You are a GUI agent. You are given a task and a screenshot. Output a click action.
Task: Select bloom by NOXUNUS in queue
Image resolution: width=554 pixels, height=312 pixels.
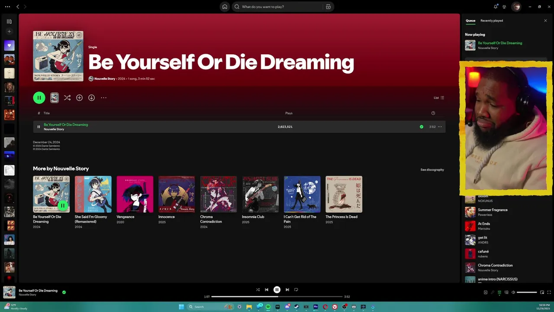pyautogui.click(x=505, y=198)
